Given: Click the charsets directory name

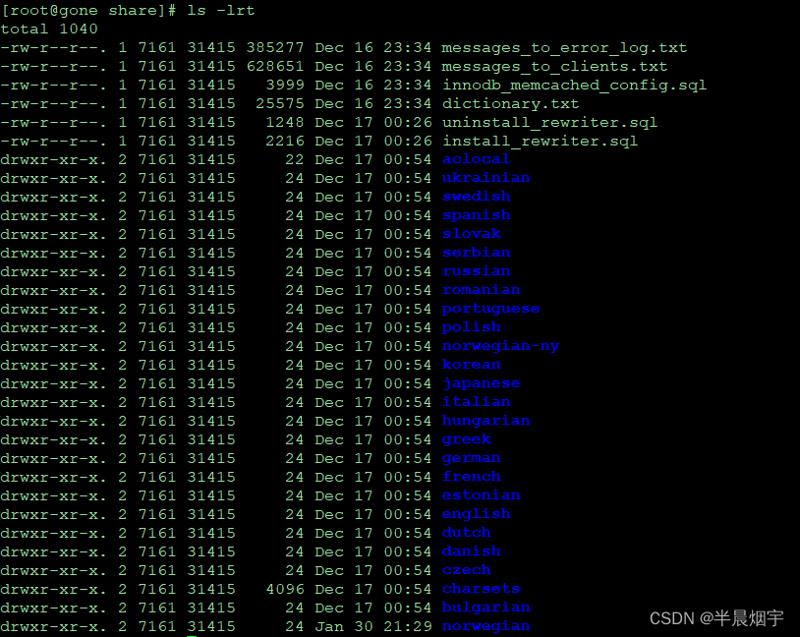Looking at the screenshot, I should [x=482, y=589].
